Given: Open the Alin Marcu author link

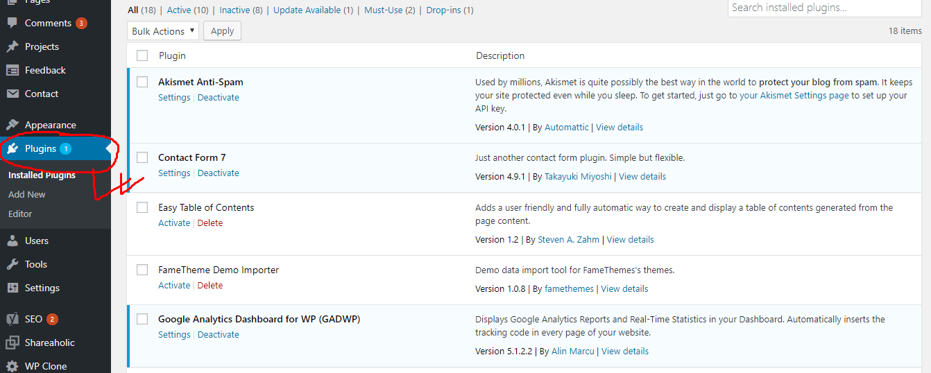Looking at the screenshot, I should tap(573, 352).
